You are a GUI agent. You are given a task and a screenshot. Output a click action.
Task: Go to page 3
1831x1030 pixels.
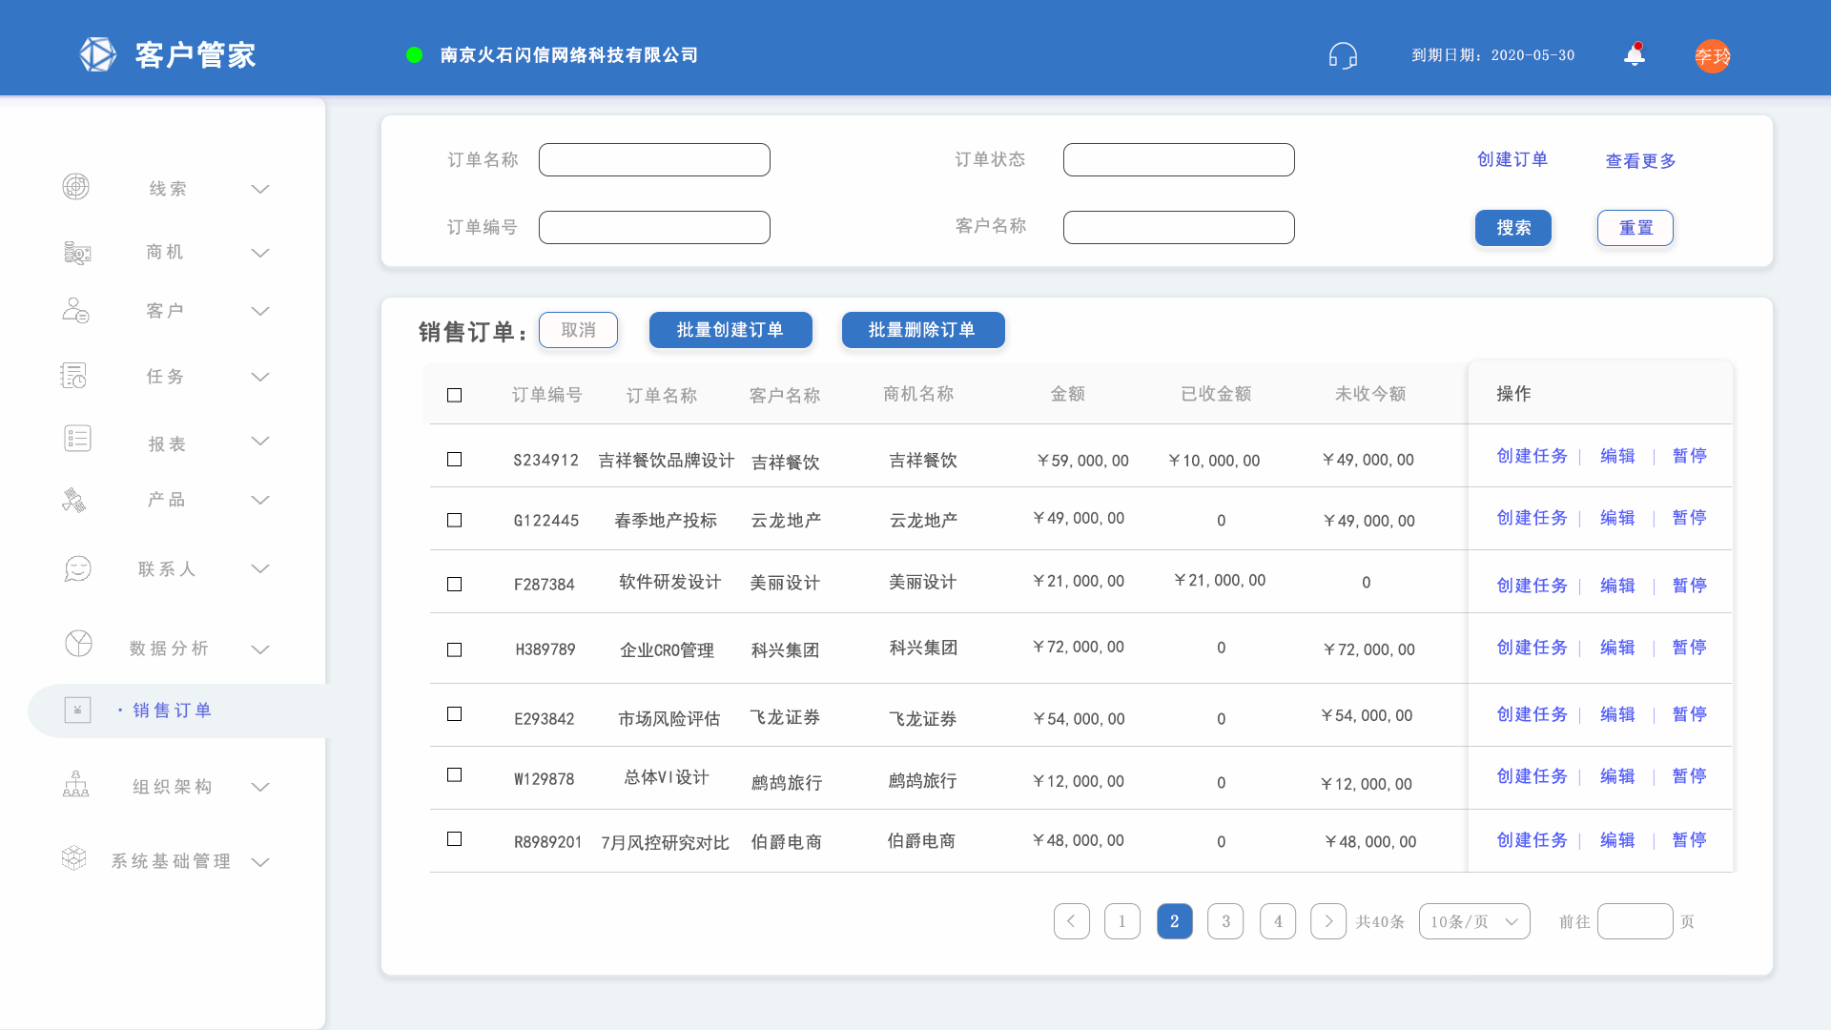pos(1225,921)
